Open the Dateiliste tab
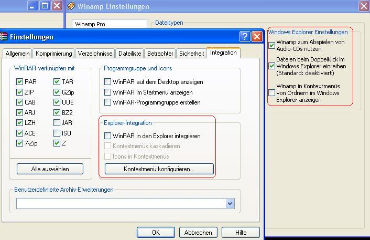This screenshot has height=240, width=370. pos(130,54)
